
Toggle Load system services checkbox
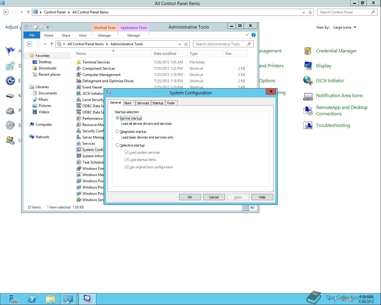click(x=127, y=152)
